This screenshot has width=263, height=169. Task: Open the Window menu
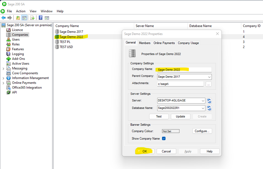pyautogui.click(x=46, y=11)
